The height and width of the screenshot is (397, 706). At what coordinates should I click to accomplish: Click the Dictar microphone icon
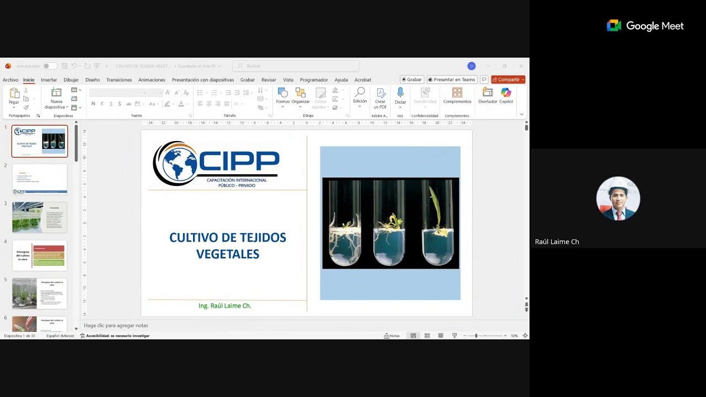(400, 93)
